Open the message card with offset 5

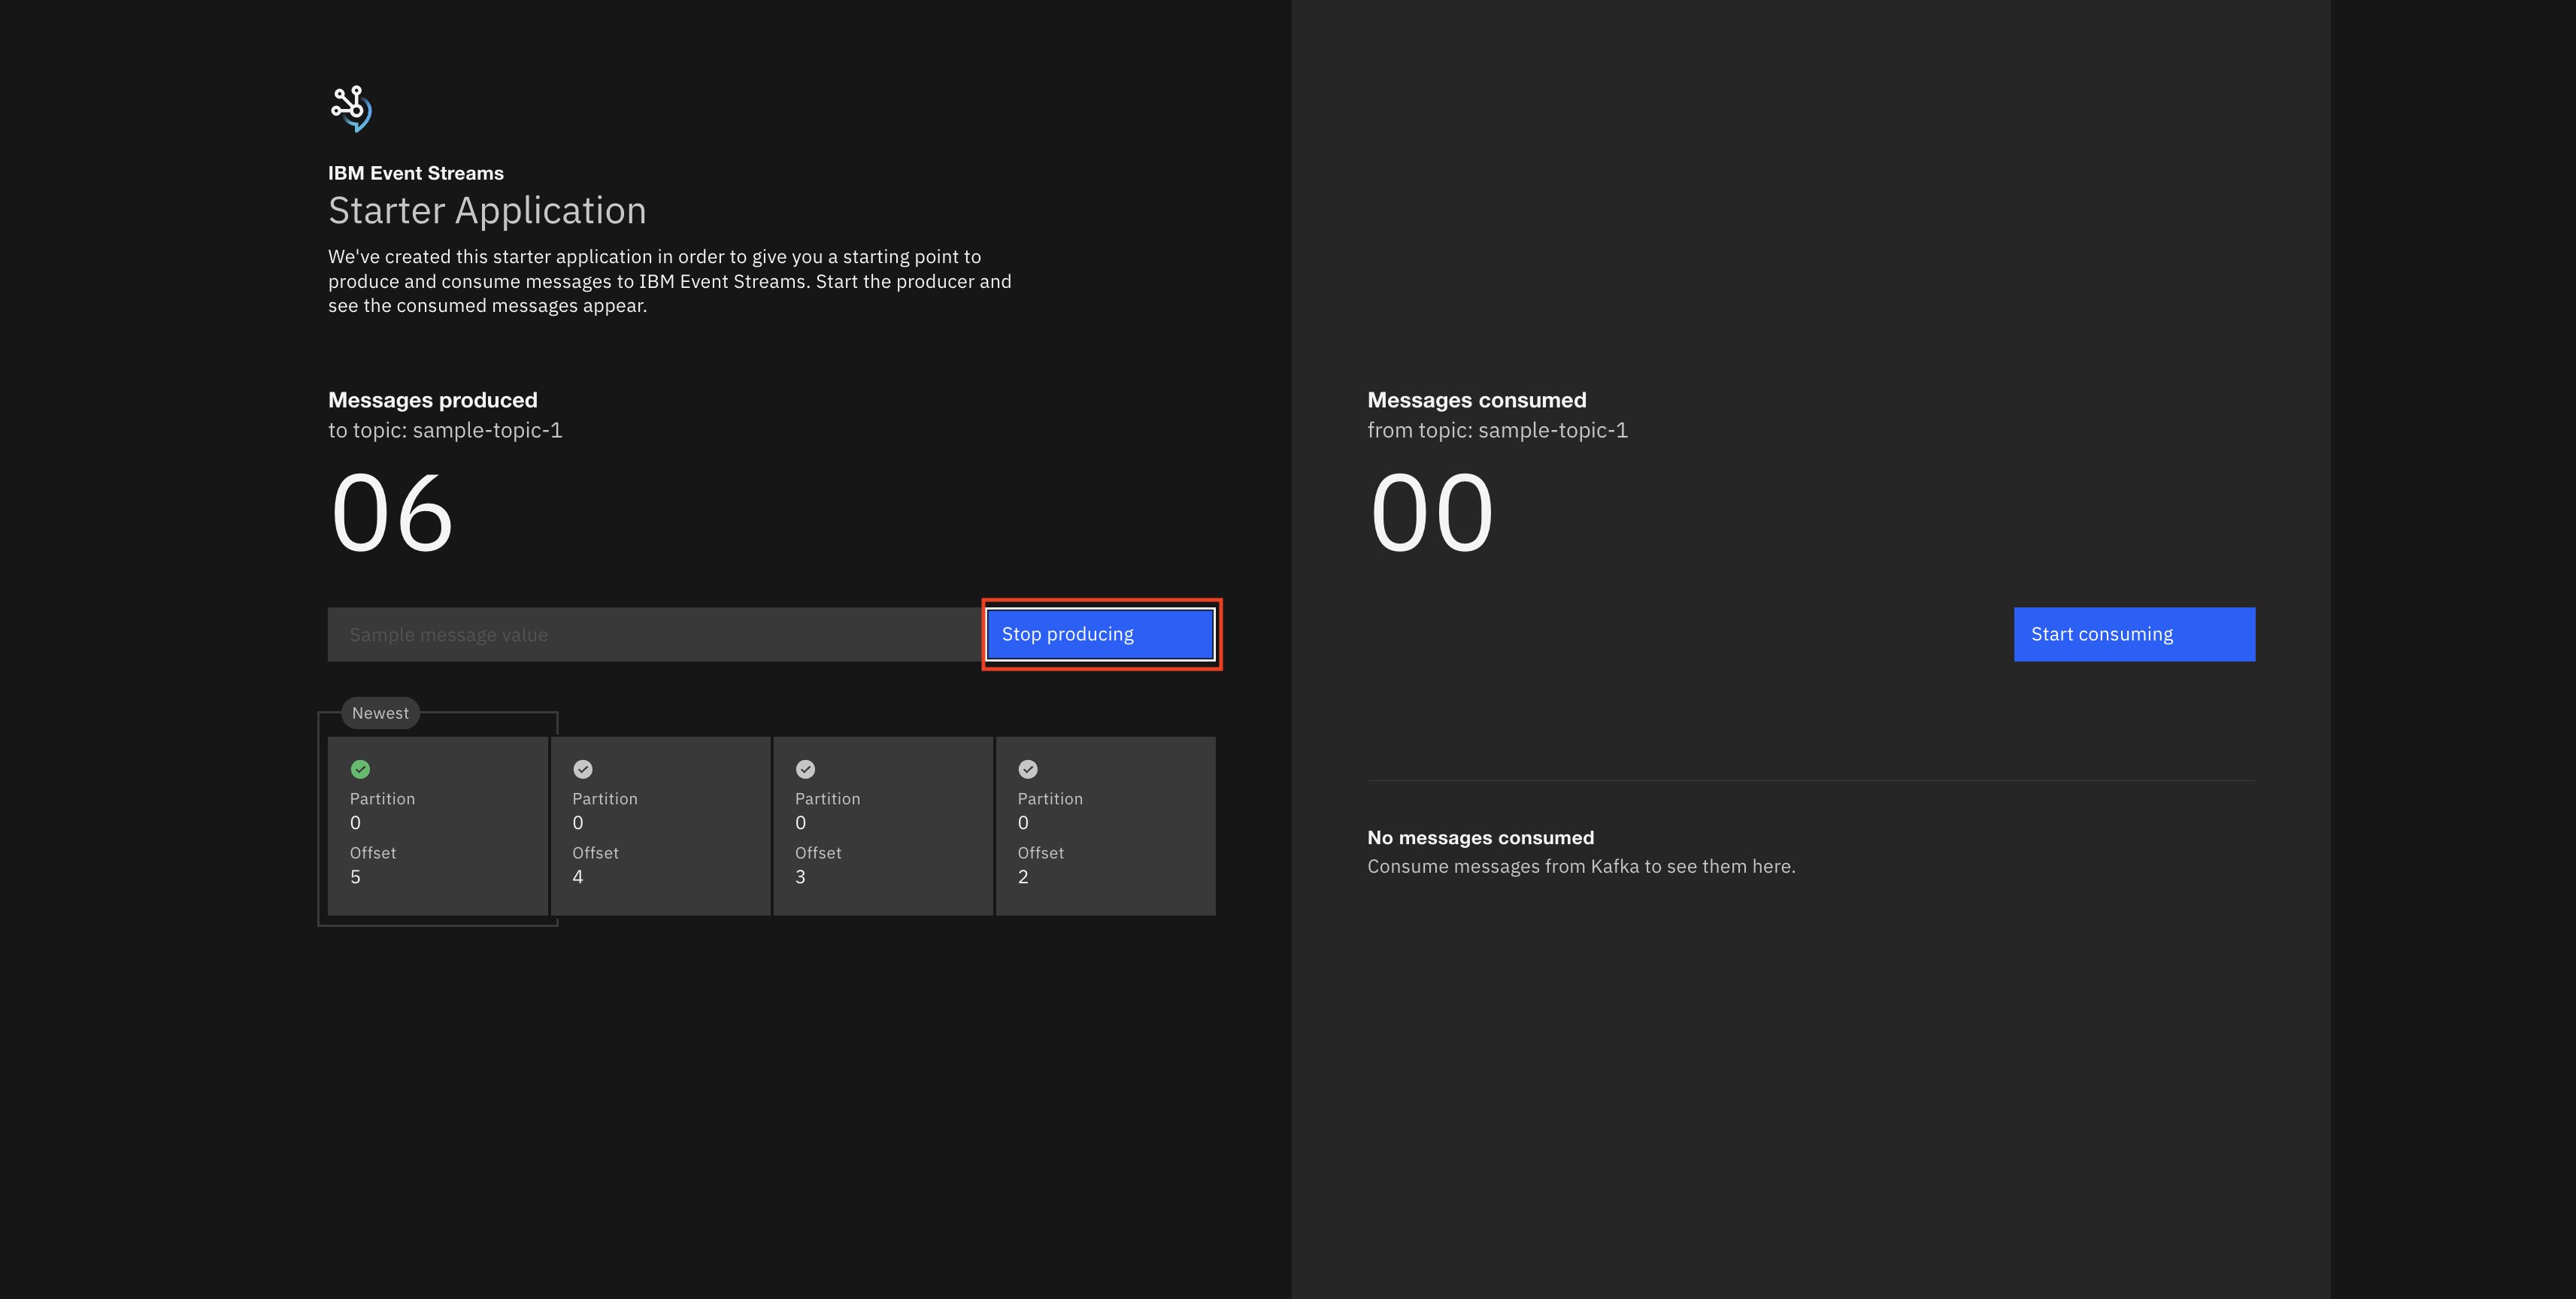[438, 826]
